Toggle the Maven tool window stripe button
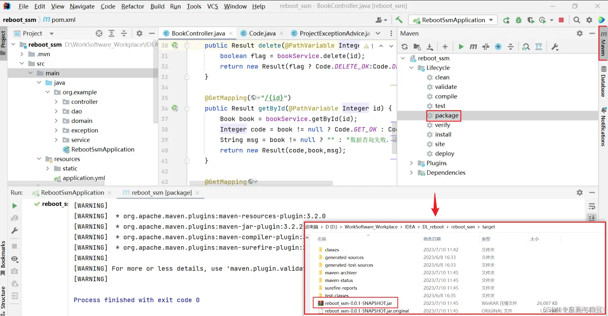 [603, 43]
